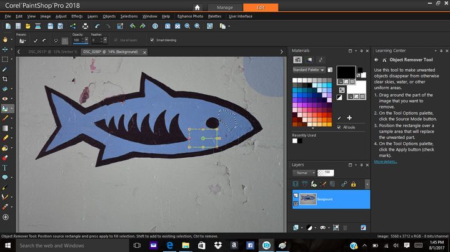Viewport: 450px width, 252px height.
Task: Click the Resize image icon
Action: click(x=120, y=26)
